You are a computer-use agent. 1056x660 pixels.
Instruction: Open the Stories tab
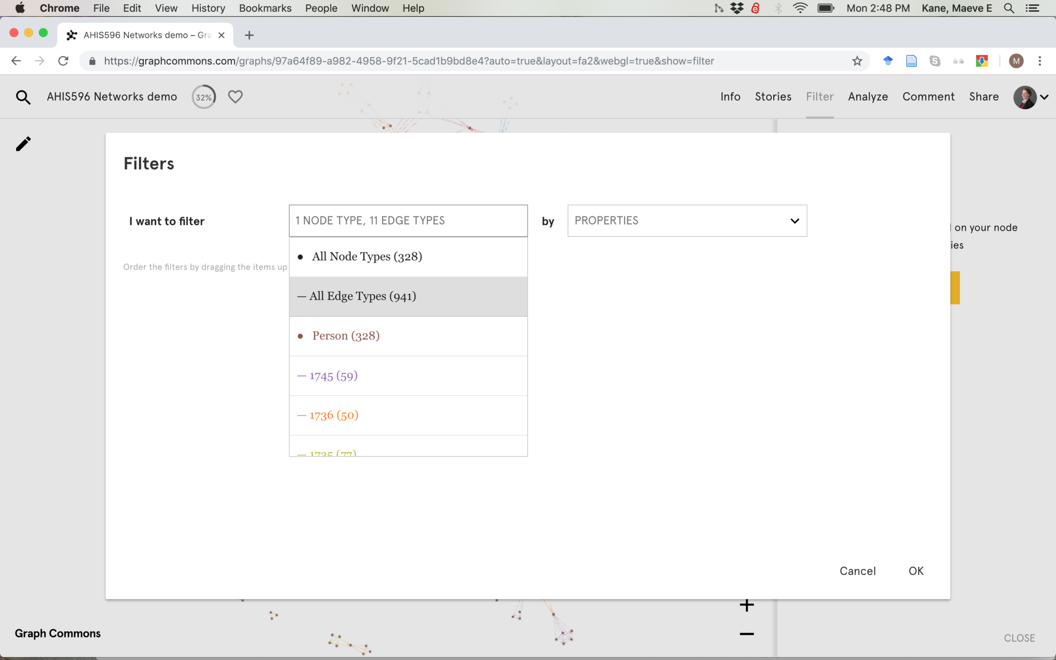click(x=773, y=97)
